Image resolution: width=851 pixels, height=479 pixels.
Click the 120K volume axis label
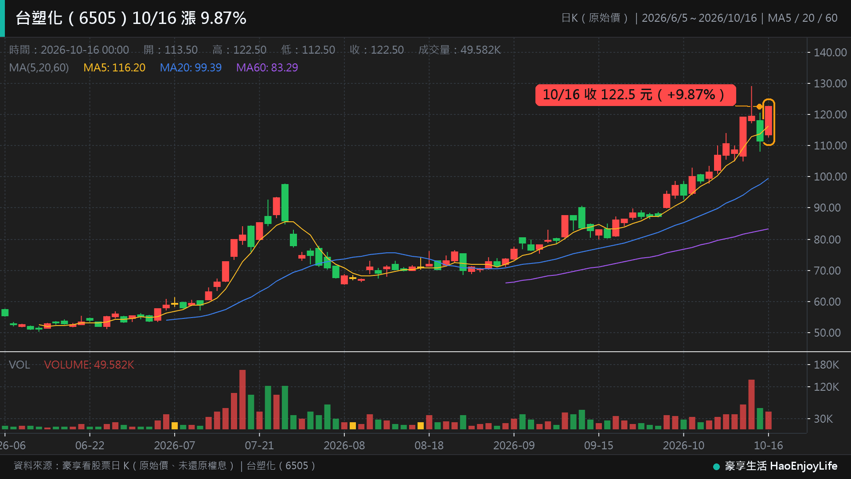(826, 387)
